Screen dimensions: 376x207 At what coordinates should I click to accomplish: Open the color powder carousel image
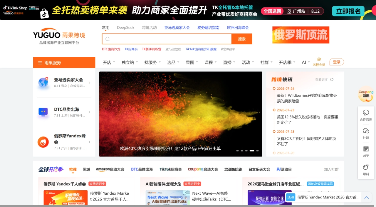coord(181,114)
